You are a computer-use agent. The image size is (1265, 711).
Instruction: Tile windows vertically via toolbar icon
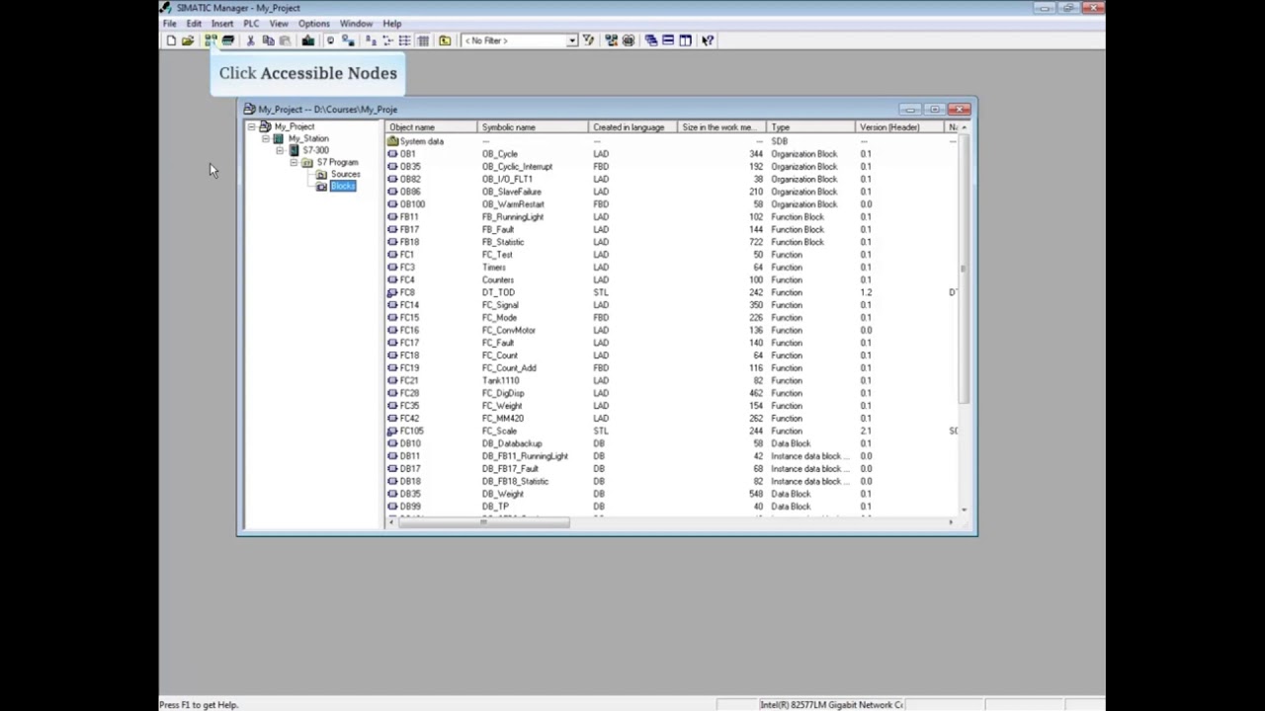tap(685, 40)
